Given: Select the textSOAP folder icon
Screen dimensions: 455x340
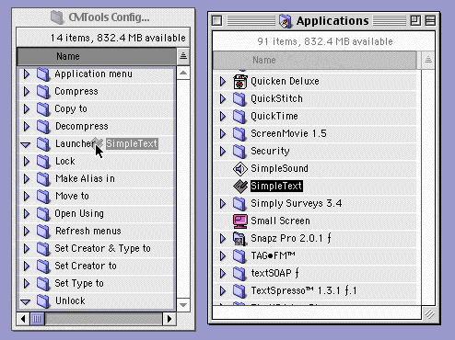Looking at the screenshot, I should [x=239, y=274].
